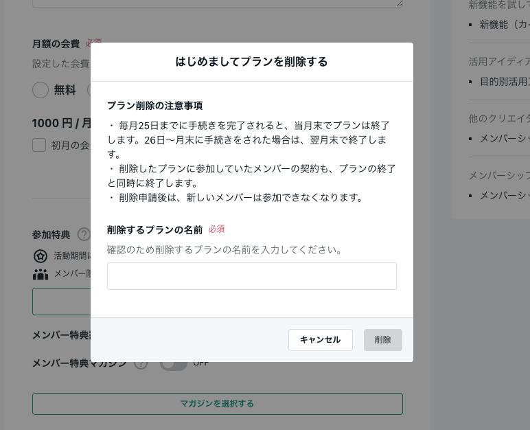Toggle the メンバー特典マガジン switch
530x430 pixels.
tap(173, 363)
